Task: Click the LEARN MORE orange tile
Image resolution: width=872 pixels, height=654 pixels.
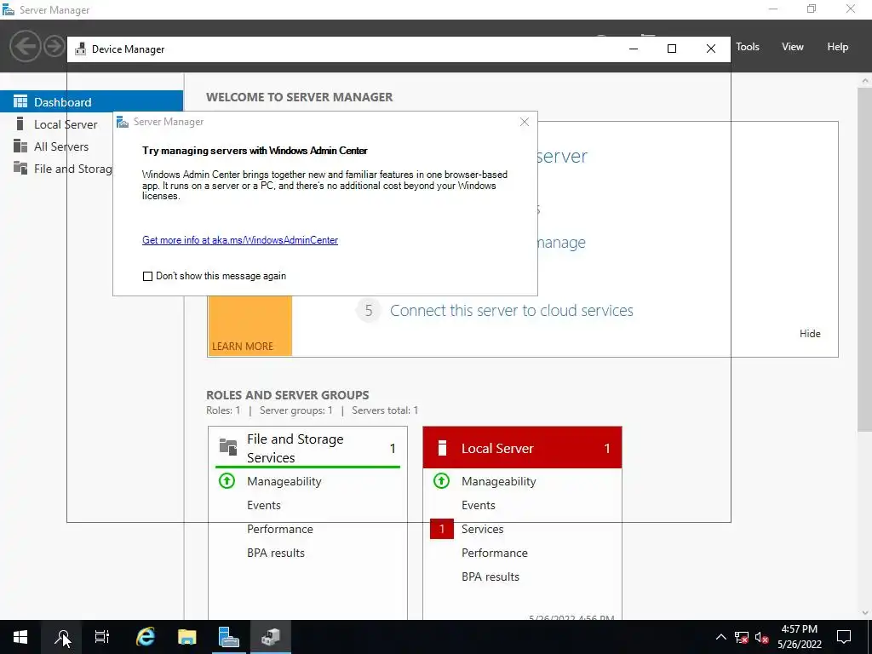Action: coord(250,326)
